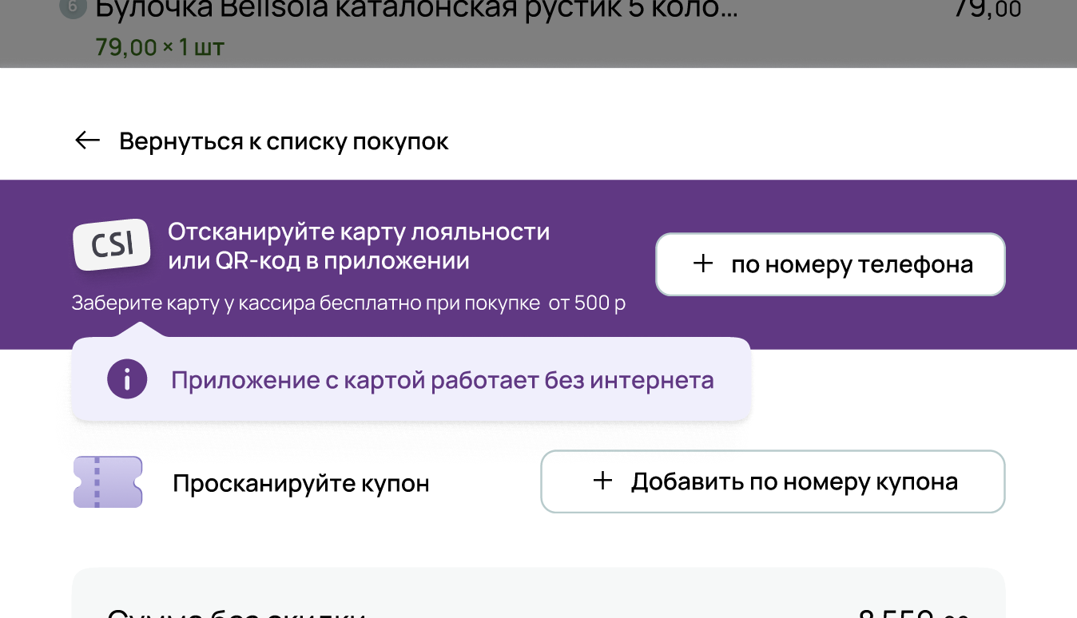Click the back arrow icon

pyautogui.click(x=85, y=141)
